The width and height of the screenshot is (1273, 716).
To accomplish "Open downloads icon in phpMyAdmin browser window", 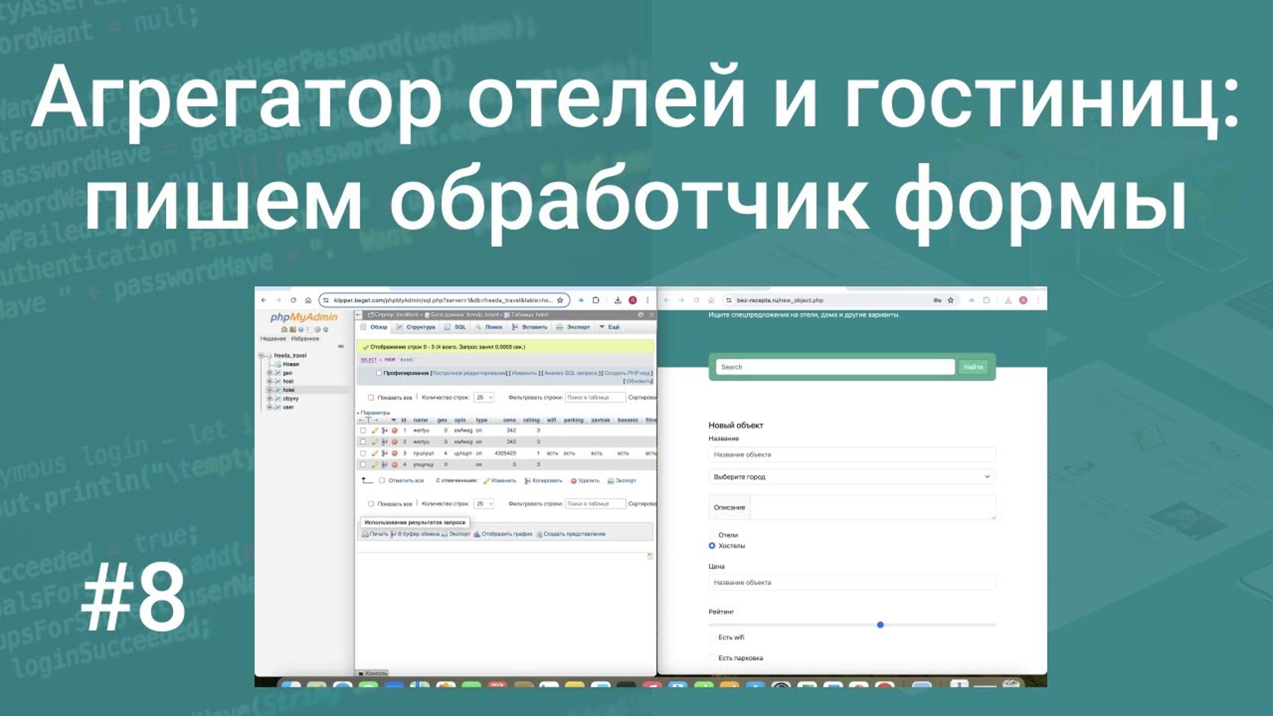I will point(618,300).
